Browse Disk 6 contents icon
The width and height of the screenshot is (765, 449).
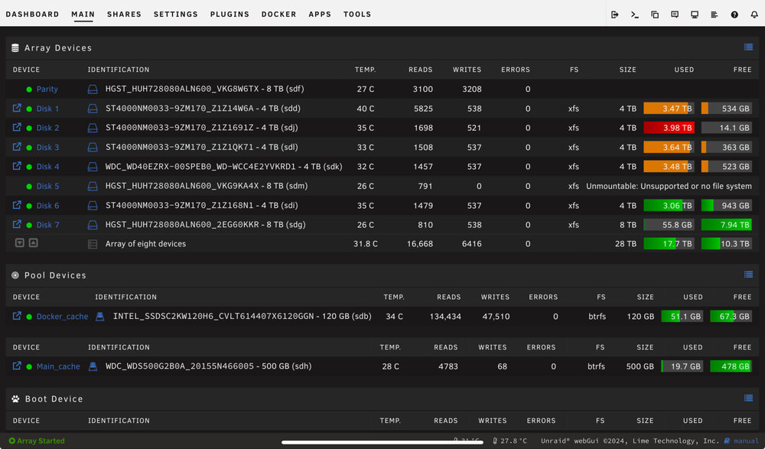point(17,205)
